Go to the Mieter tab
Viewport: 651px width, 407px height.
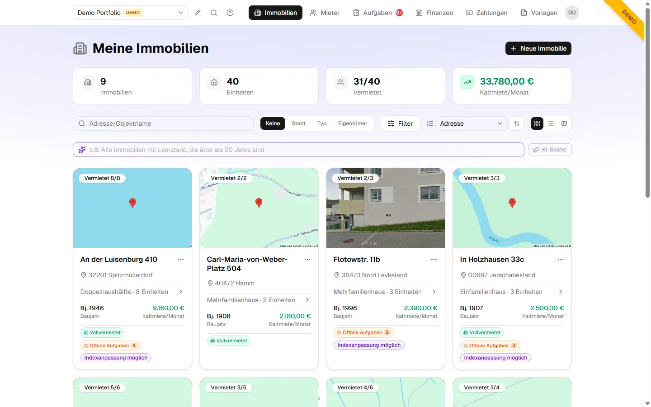(325, 13)
